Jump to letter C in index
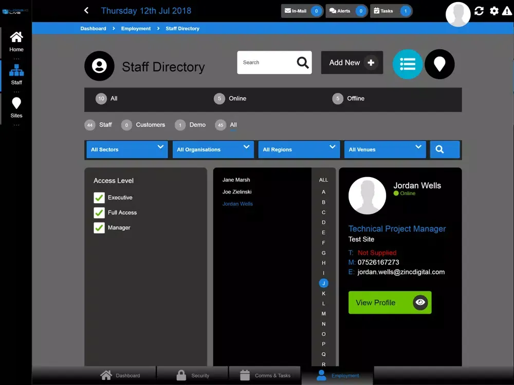The width and height of the screenshot is (514, 385). coord(323,213)
